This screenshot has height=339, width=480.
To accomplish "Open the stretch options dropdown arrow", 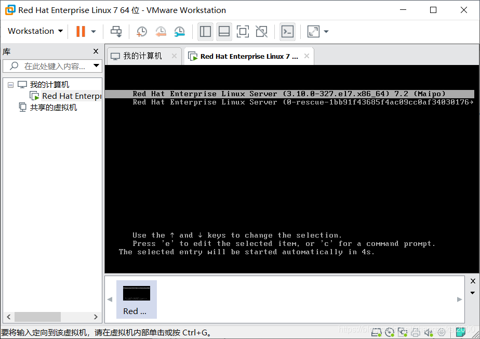I will tap(326, 31).
